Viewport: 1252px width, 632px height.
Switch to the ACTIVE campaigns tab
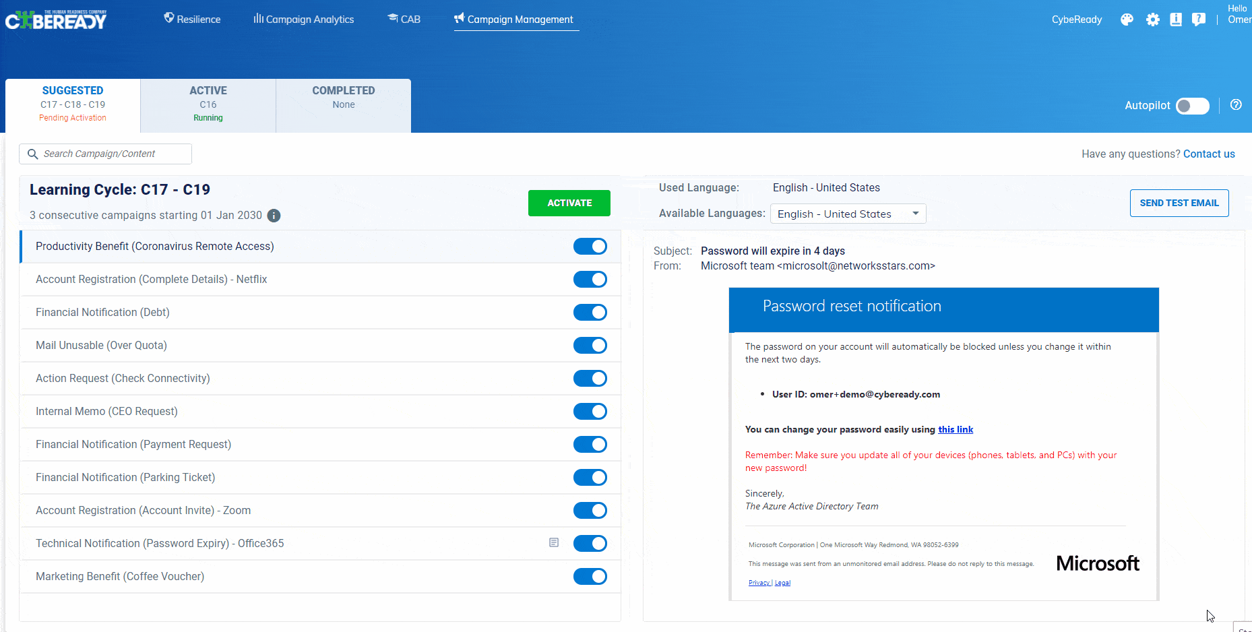tap(208, 104)
